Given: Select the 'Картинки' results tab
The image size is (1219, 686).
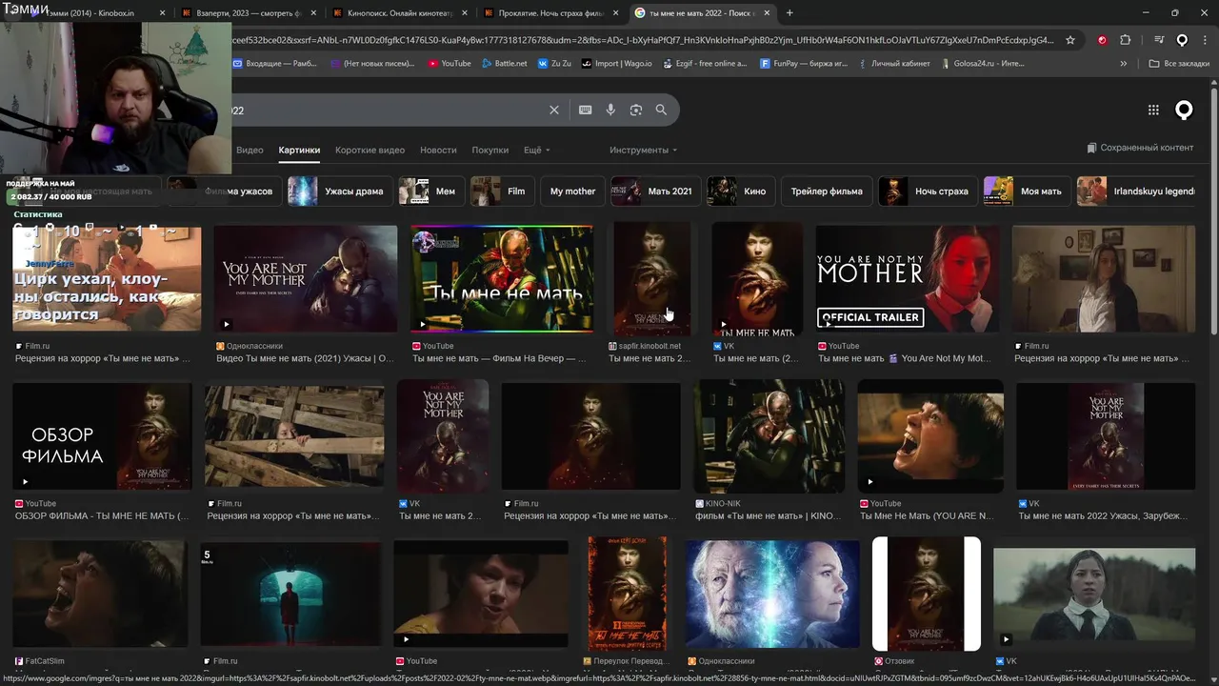Looking at the screenshot, I should tap(299, 150).
